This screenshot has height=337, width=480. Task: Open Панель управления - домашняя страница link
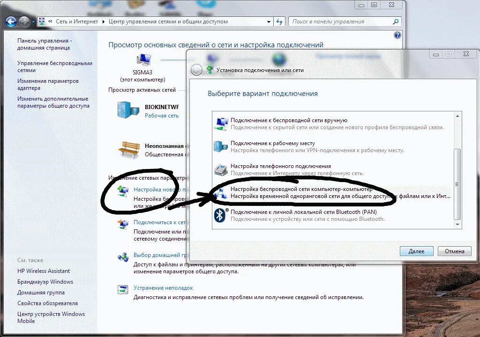click(x=45, y=44)
